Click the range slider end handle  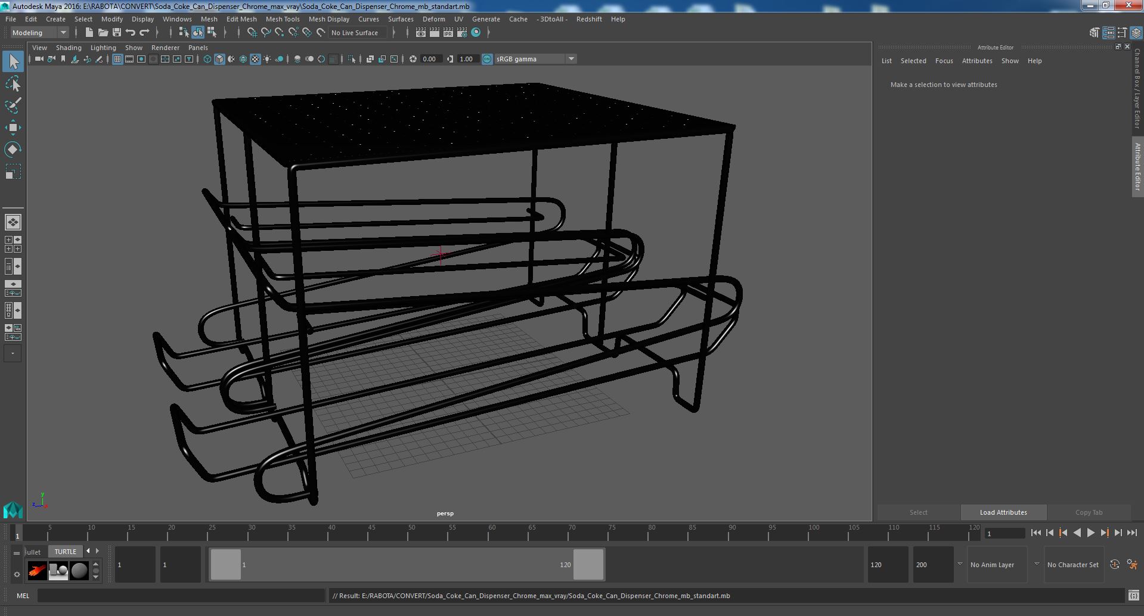[x=588, y=565]
